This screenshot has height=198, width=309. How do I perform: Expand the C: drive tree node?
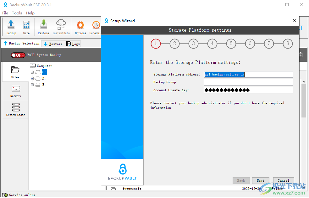pos(32,72)
